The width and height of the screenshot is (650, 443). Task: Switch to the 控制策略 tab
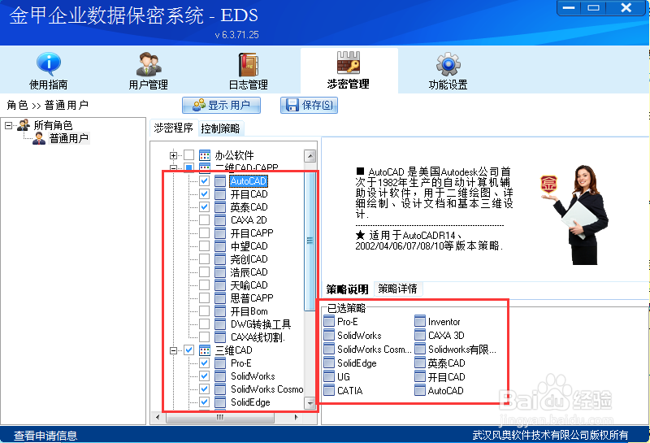[x=220, y=128]
